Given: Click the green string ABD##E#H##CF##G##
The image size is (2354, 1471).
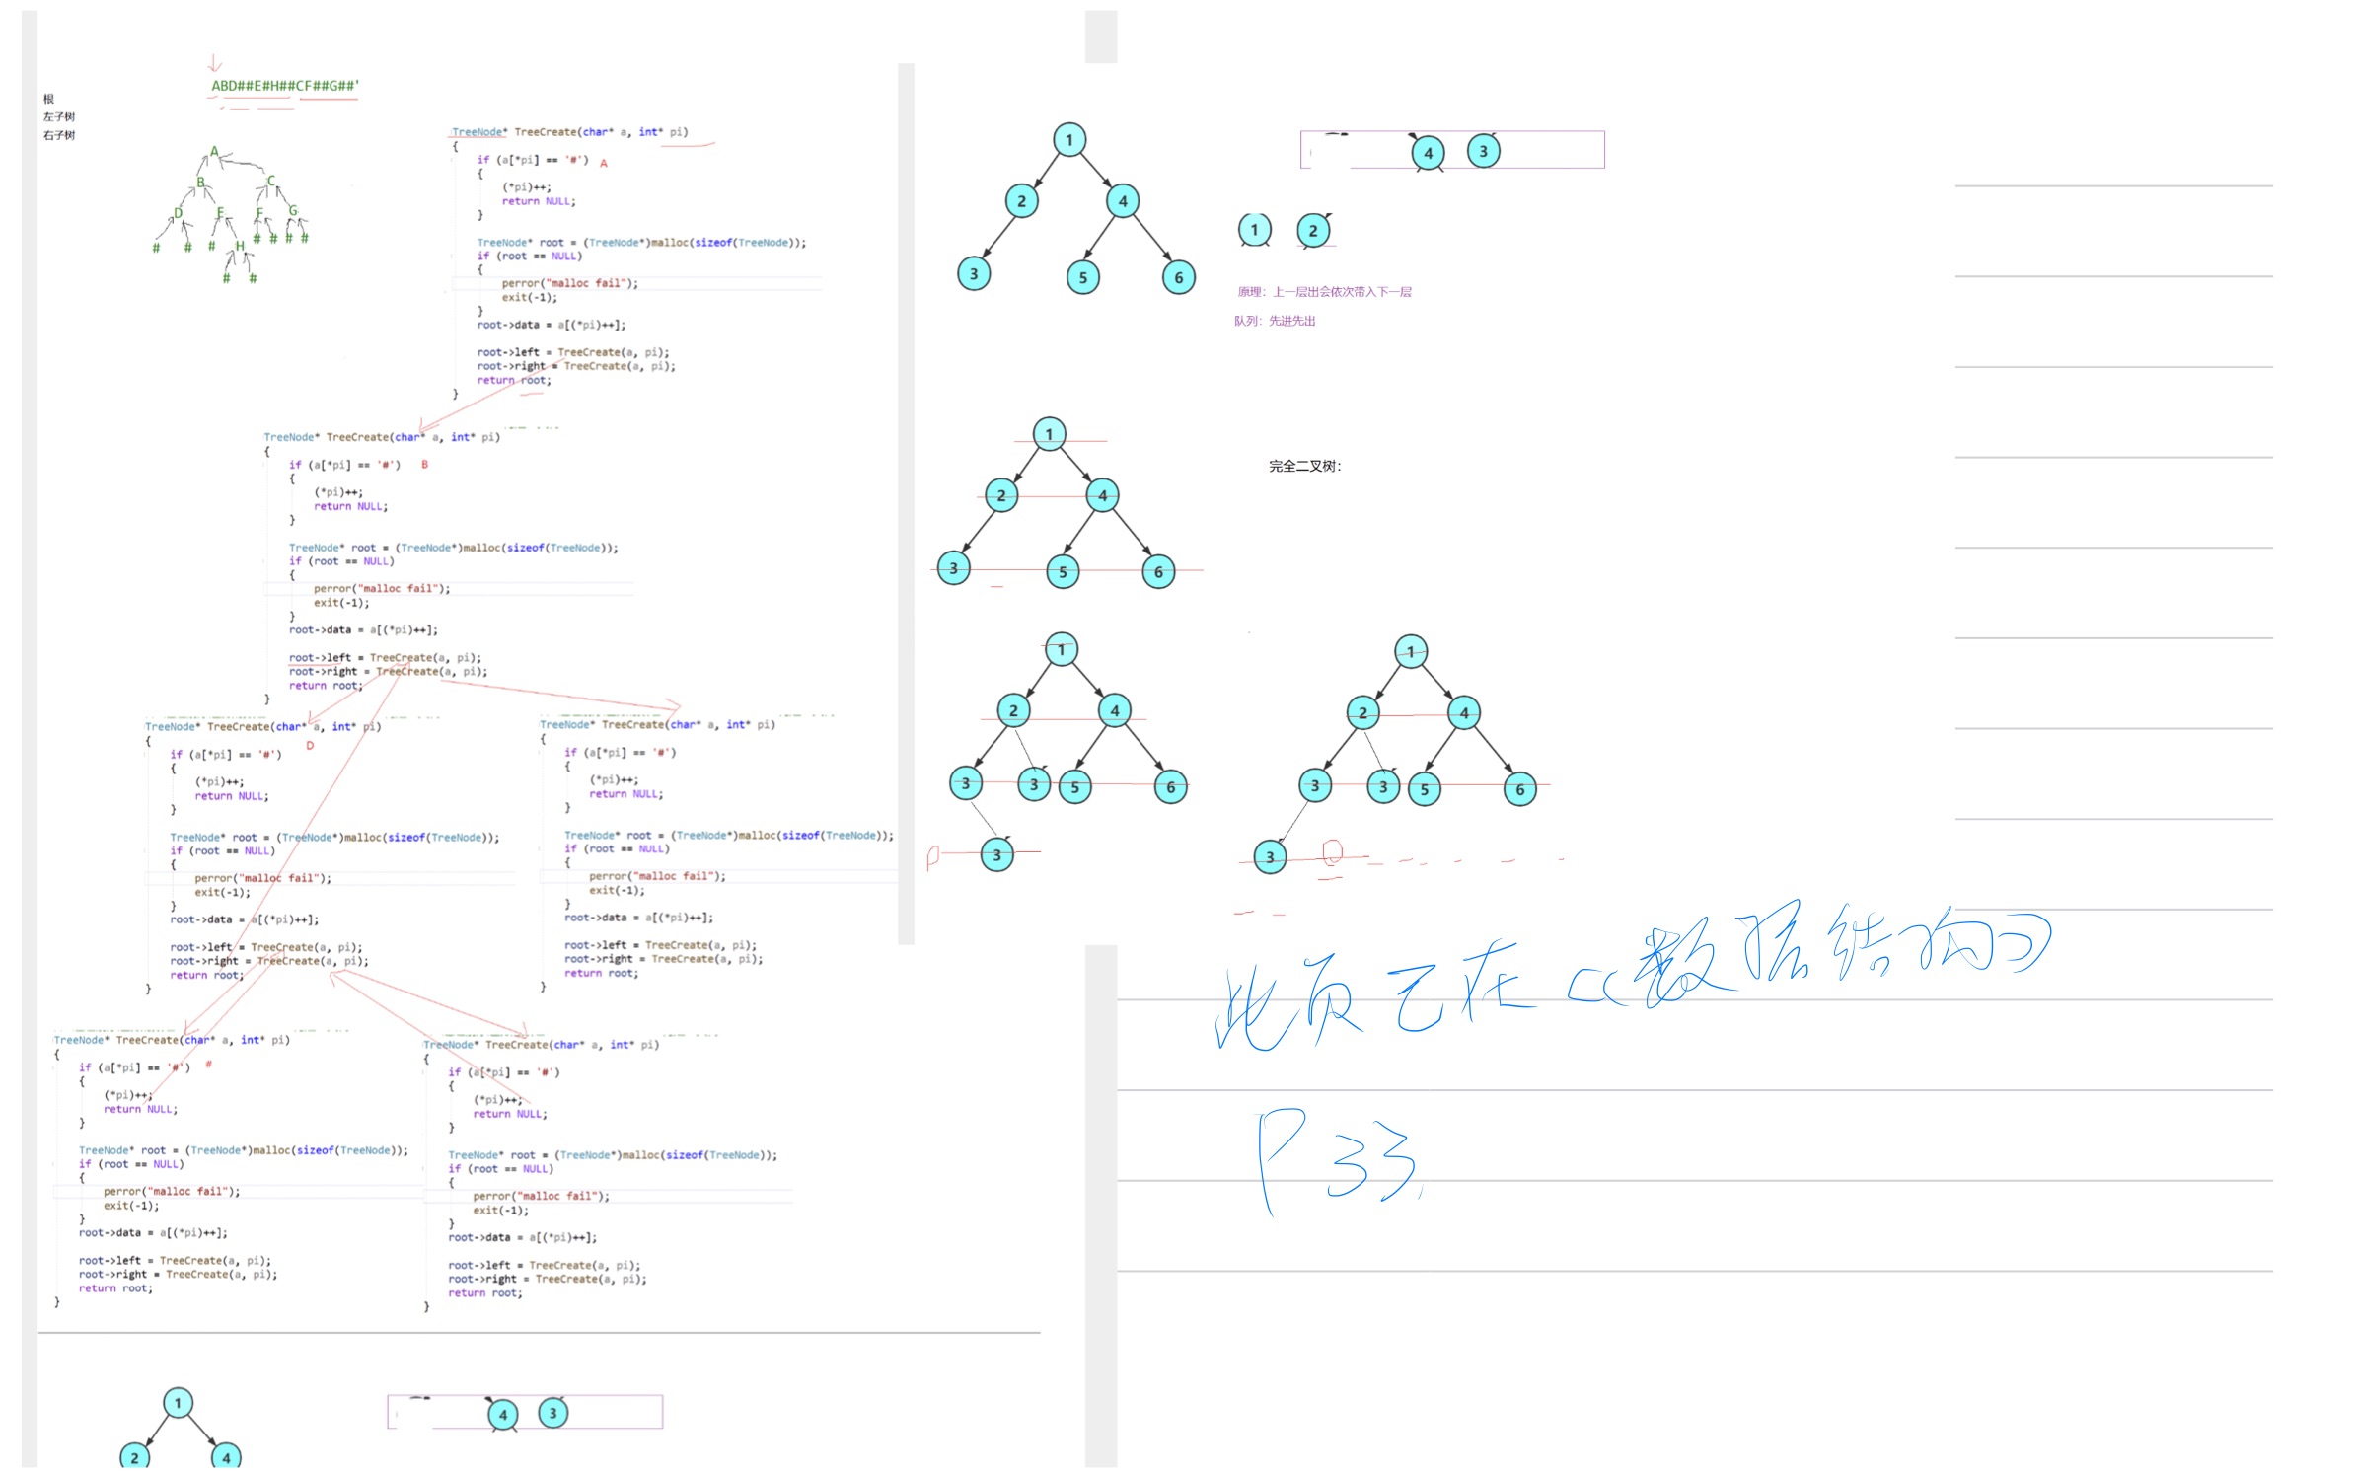Looking at the screenshot, I should coord(284,86).
